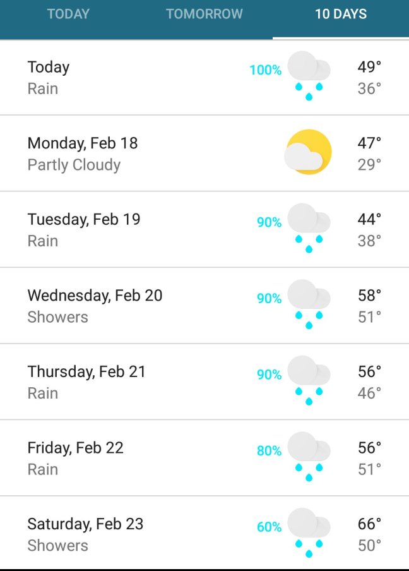Tap the rain icon for Friday

pyautogui.click(x=309, y=456)
